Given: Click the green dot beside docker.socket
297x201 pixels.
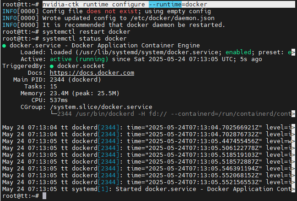Looking at the screenshot, I should 52,66.
